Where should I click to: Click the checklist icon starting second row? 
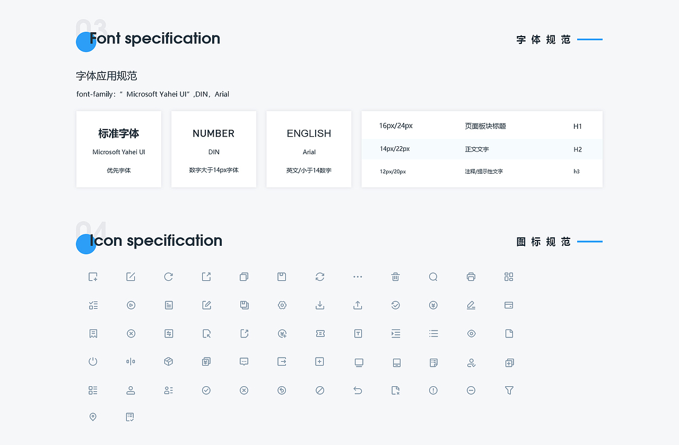pyautogui.click(x=93, y=305)
